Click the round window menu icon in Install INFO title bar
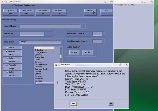Image resolution: width=158 pixels, height=111 pixels. tap(59, 65)
